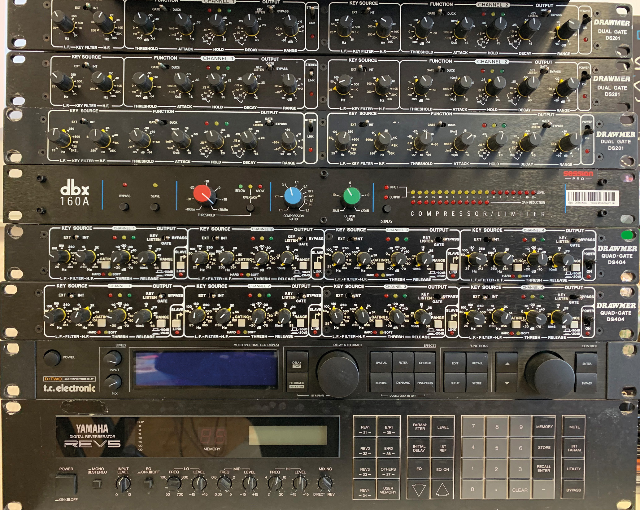Toggle the Mono/Stereo switch on REV5

(97, 484)
